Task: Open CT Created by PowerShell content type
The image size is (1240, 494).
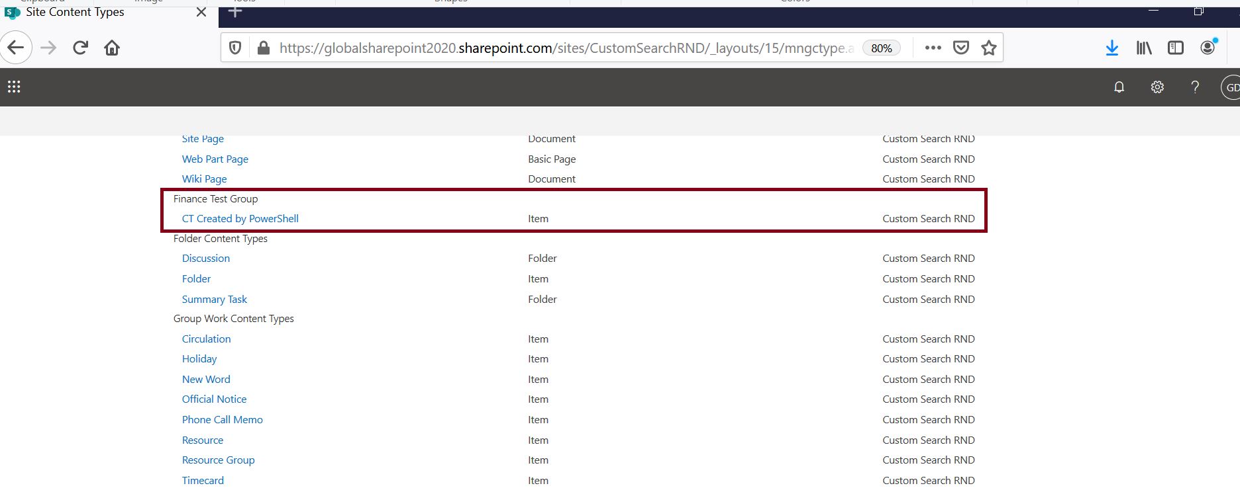Action: click(x=240, y=218)
